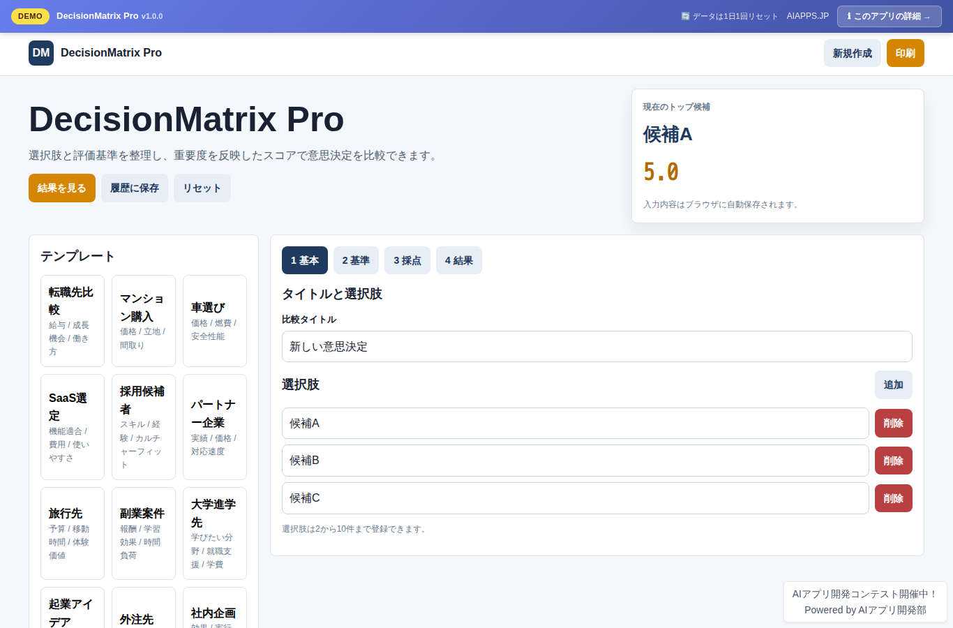Click the テンプレート heading
The height and width of the screenshot is (628, 953).
tap(77, 256)
